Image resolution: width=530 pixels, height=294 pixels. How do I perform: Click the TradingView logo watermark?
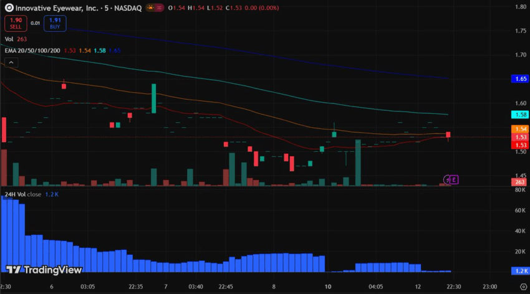(44, 270)
